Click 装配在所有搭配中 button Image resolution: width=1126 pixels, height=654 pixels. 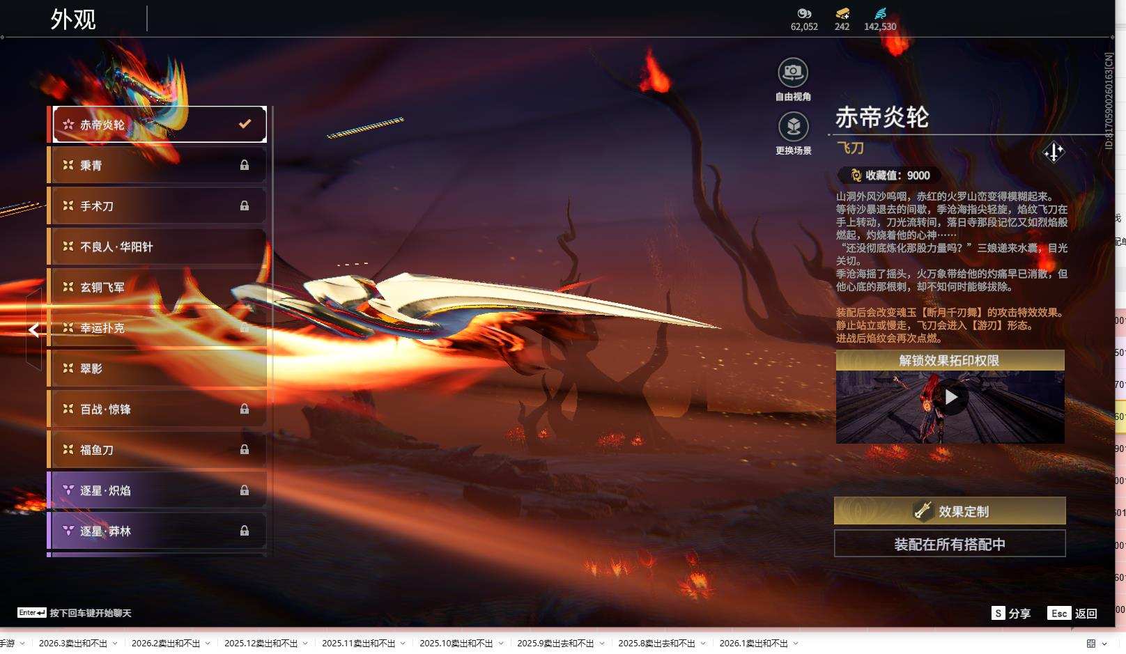[x=950, y=544]
